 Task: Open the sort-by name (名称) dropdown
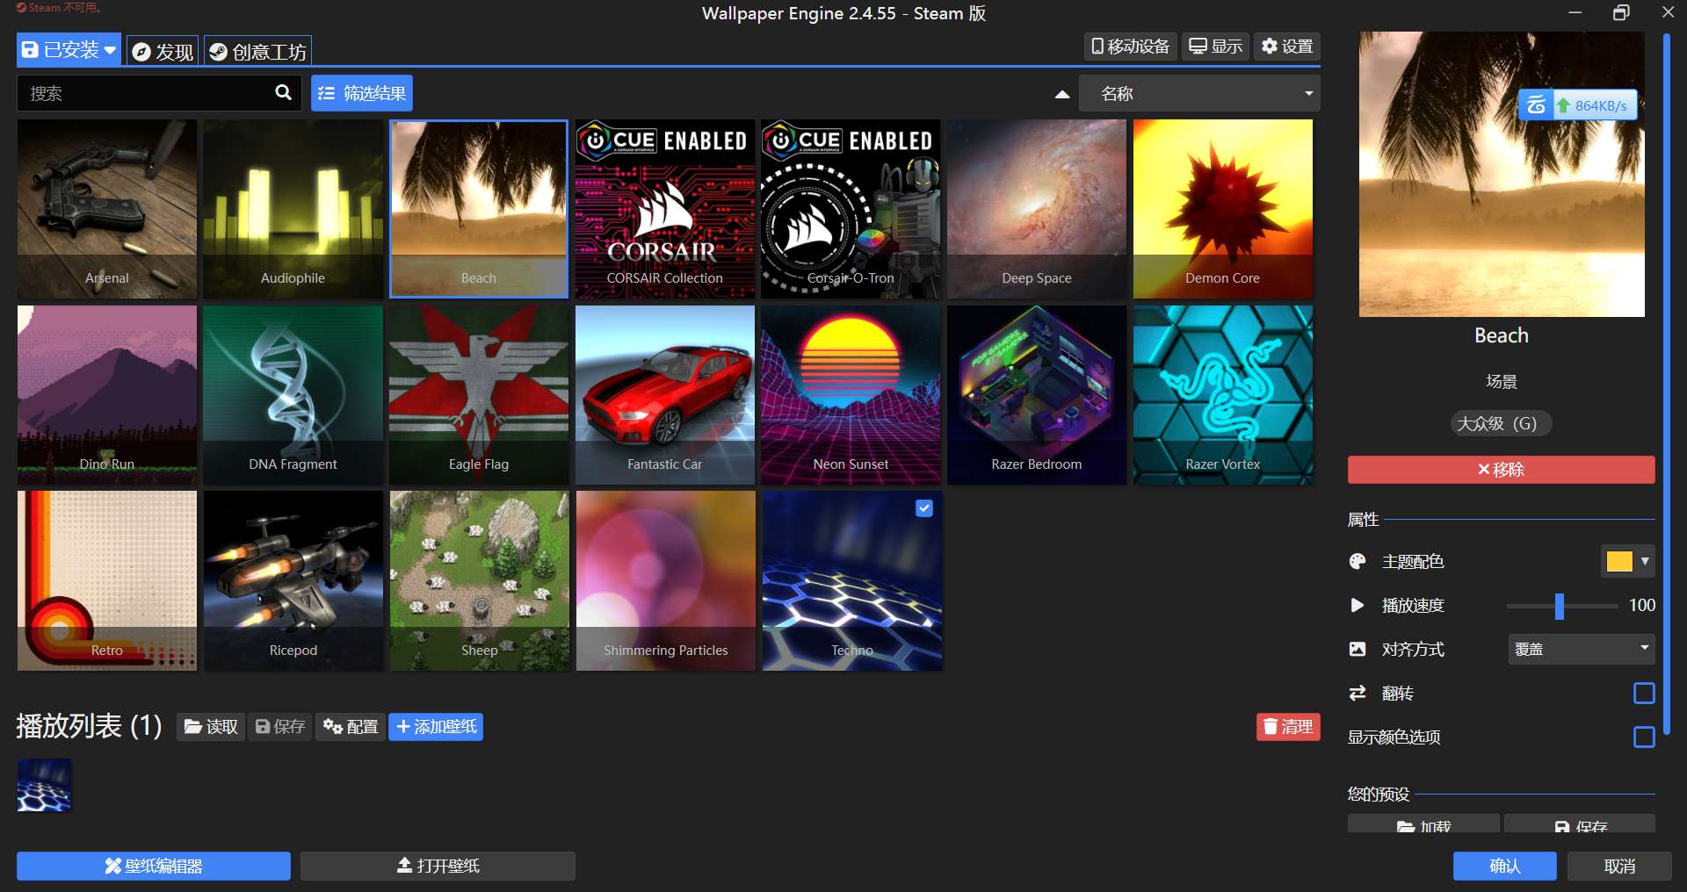click(x=1199, y=93)
